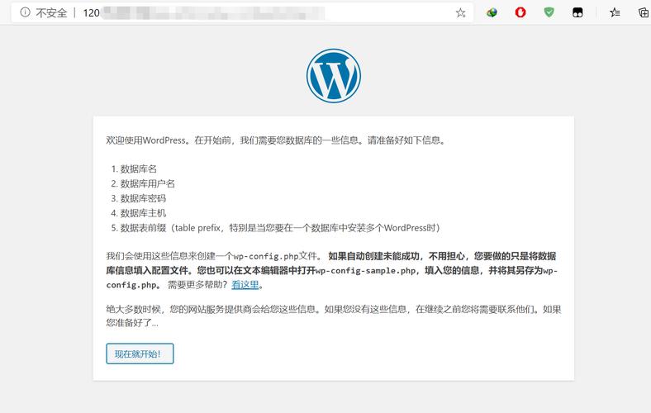
Task: Open the favorites list icon
Action: click(615, 13)
